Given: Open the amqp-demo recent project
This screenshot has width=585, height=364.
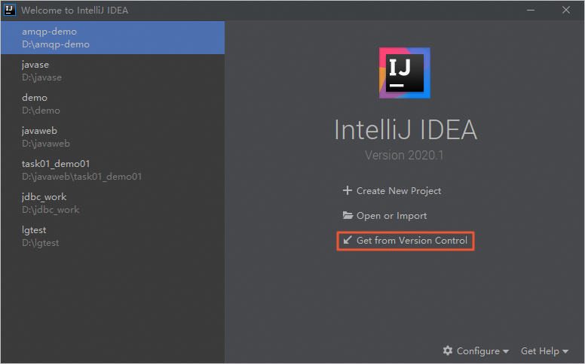Looking at the screenshot, I should pos(112,38).
